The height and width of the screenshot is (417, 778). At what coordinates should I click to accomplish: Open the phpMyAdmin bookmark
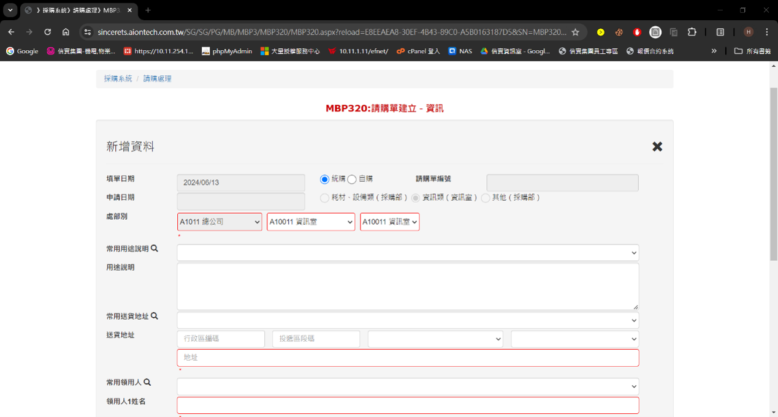coord(227,51)
